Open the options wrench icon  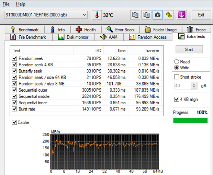pyautogui.click(x=168, y=15)
